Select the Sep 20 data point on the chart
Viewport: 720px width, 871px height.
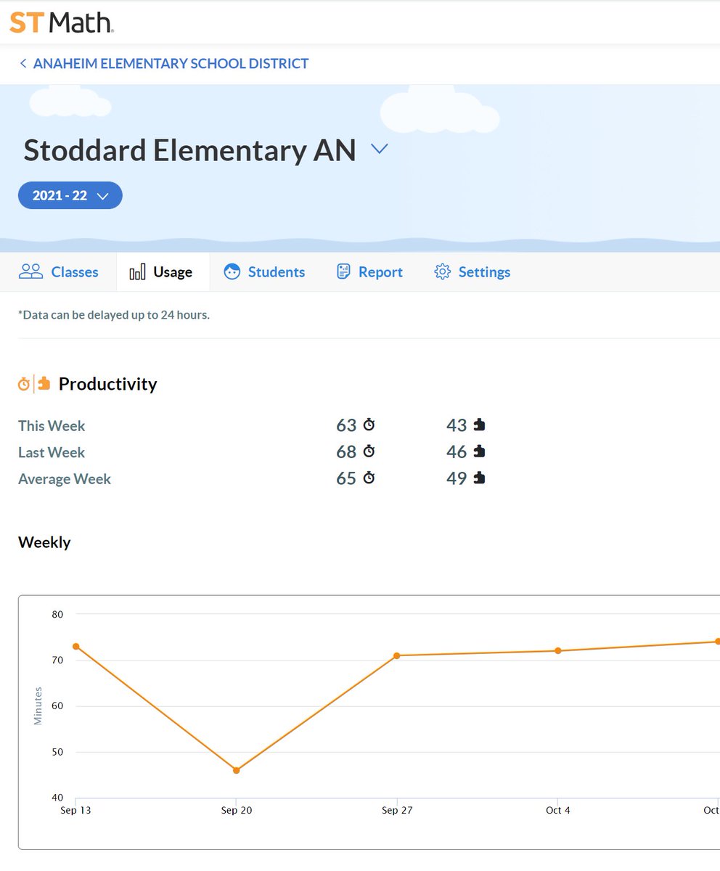[236, 771]
